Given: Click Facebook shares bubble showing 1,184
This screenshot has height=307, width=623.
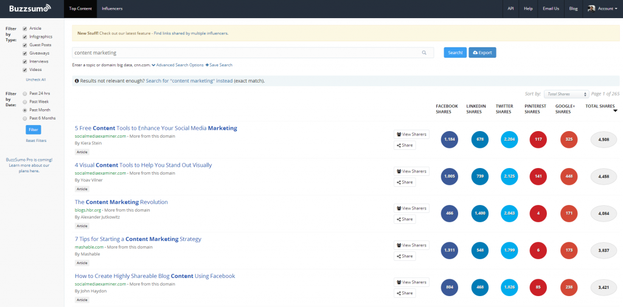Looking at the screenshot, I should (x=450, y=140).
